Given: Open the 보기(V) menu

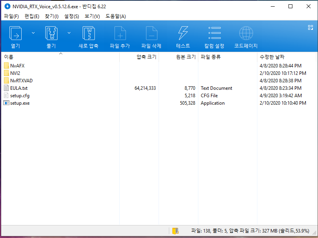Looking at the screenshot, I should [x=92, y=16].
